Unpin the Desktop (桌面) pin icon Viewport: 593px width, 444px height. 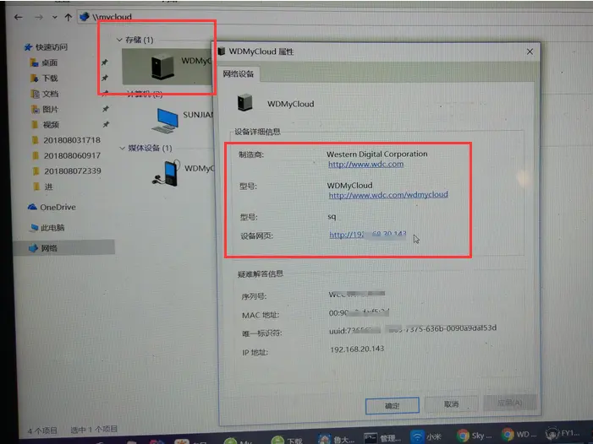pyautogui.click(x=105, y=62)
